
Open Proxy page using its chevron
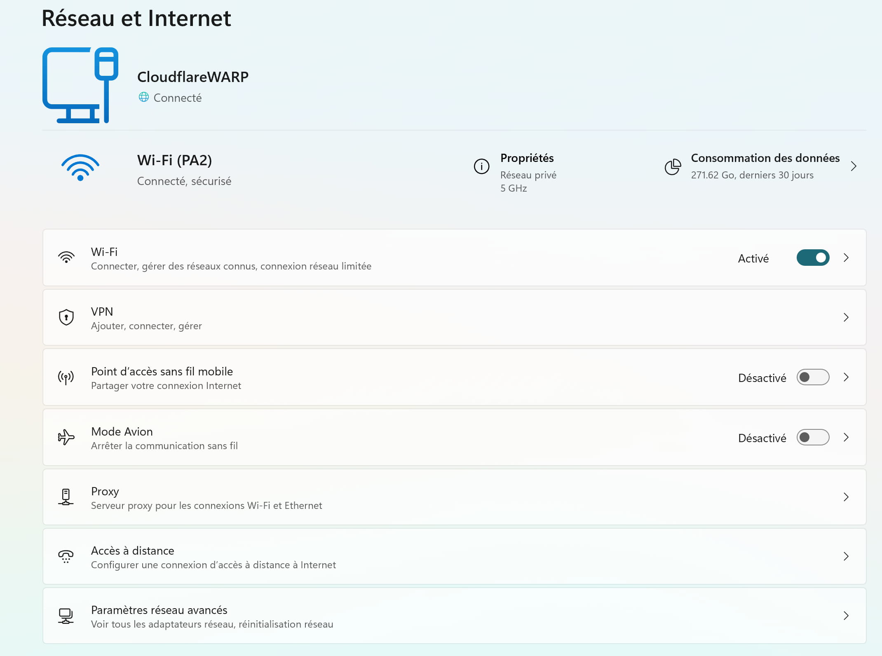[846, 497]
